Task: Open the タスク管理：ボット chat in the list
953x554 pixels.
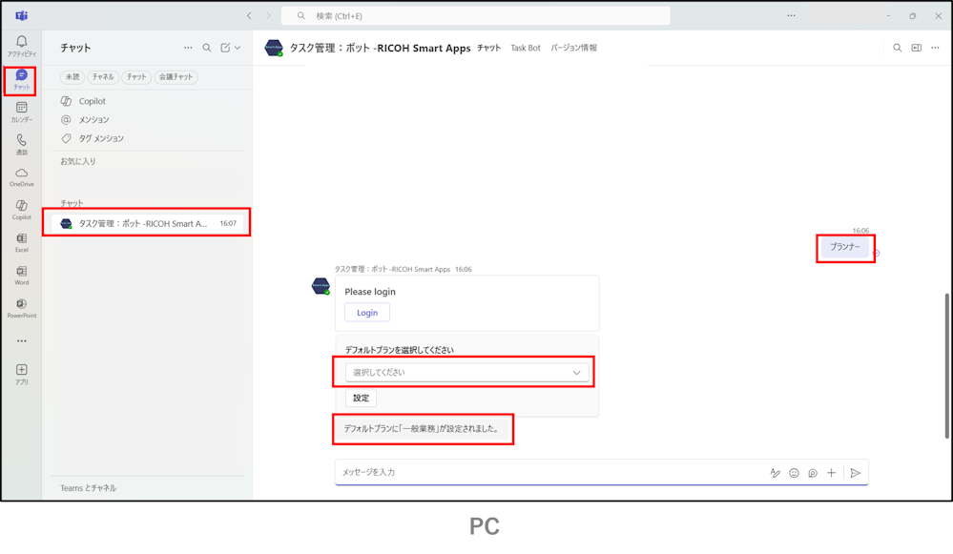Action: coord(147,223)
